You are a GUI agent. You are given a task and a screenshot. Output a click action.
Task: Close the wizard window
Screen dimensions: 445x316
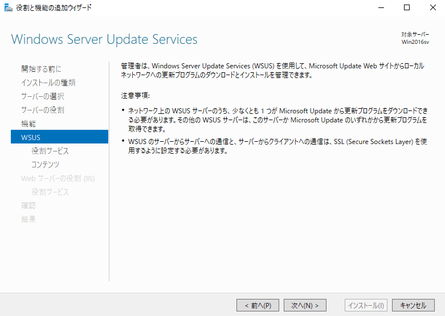pyautogui.click(x=433, y=7)
